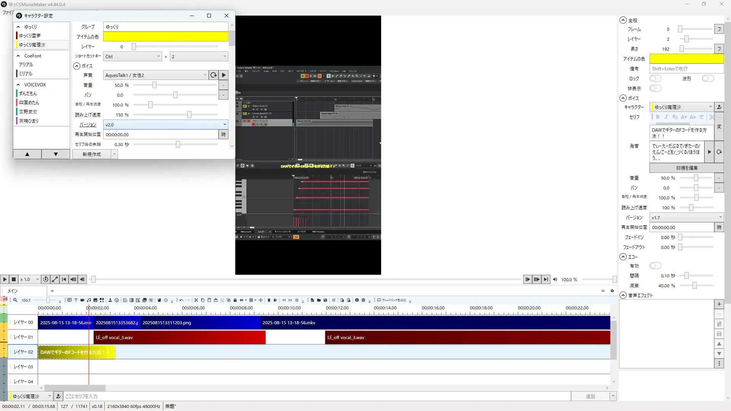Click the play button in the preview controls
Image resolution: width=731 pixels, height=411 pixels.
coord(5,279)
